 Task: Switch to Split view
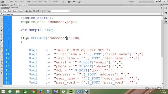tap(9, 11)
